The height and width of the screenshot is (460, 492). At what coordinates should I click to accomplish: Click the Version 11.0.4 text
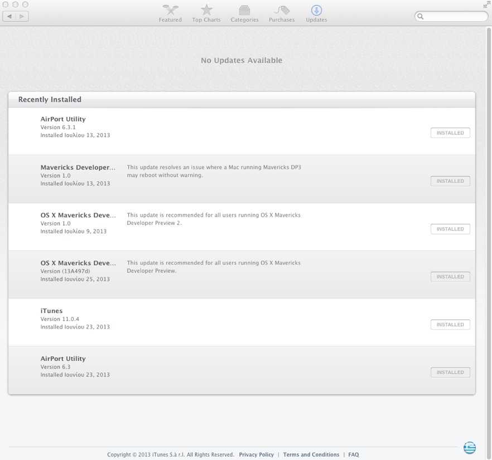[60, 319]
